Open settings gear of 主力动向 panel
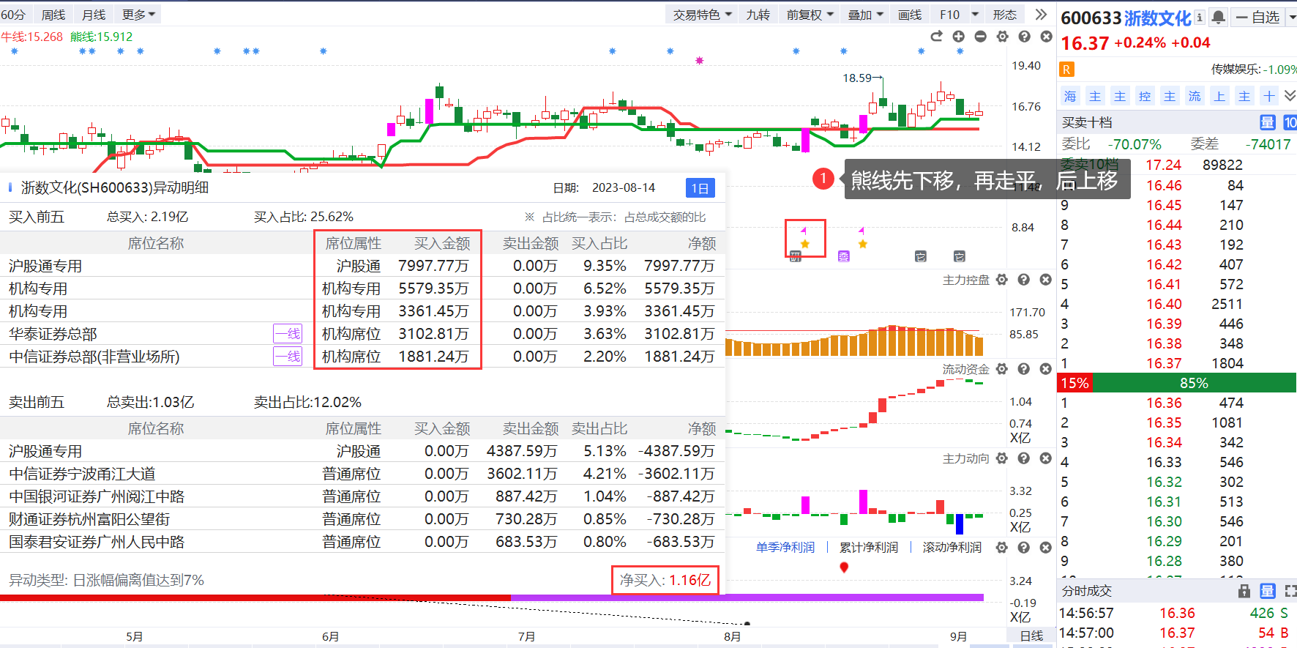 [x=1002, y=458]
